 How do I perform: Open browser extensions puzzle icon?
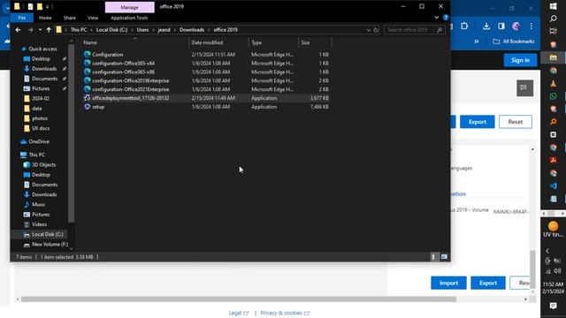[464, 26]
